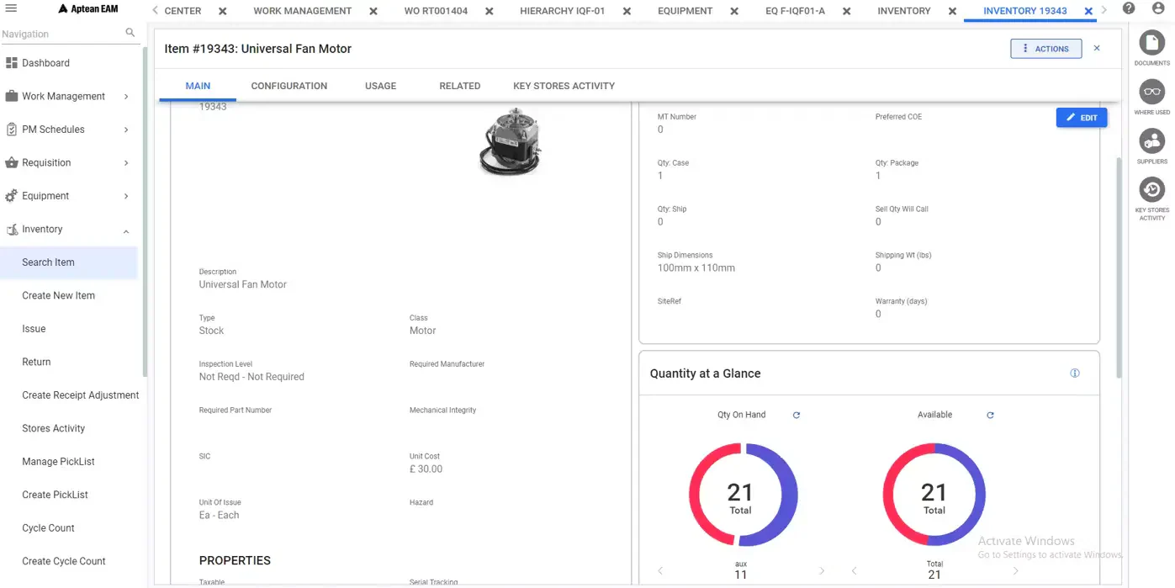Show next Qty On Hand location
This screenshot has height=588, width=1175.
[822, 571]
